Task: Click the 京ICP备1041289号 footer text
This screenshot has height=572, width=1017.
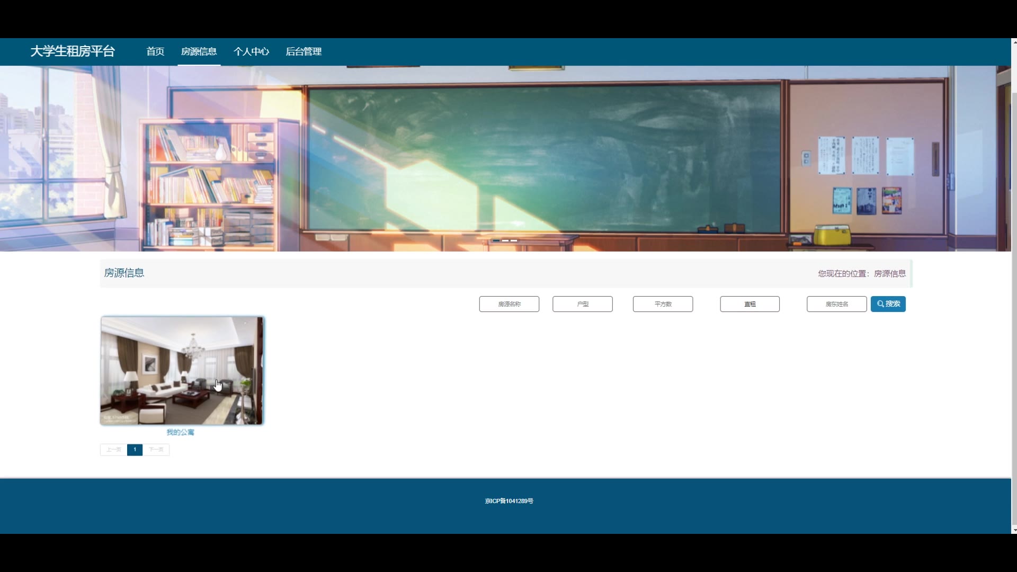Action: [x=509, y=501]
